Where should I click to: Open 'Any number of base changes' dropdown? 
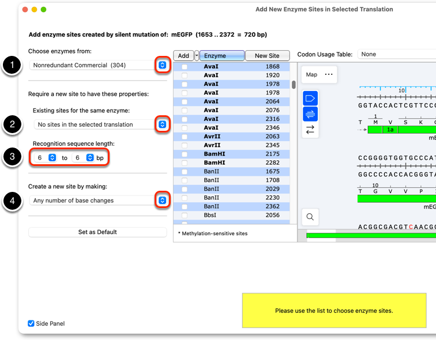pos(163,201)
